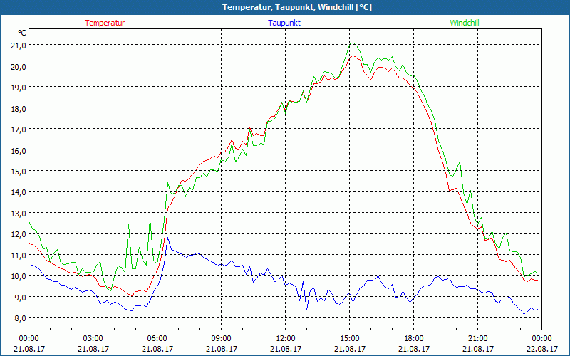Select the 17,0 y-axis value

point(19,130)
